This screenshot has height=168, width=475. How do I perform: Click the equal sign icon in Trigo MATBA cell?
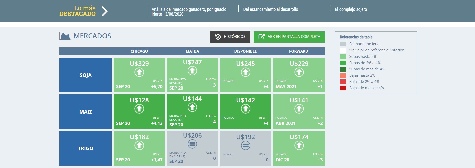[192, 144]
